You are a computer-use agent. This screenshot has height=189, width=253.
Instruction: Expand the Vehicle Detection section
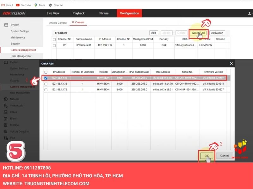[20, 131]
